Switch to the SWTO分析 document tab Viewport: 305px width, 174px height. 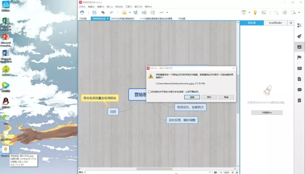[123, 19]
